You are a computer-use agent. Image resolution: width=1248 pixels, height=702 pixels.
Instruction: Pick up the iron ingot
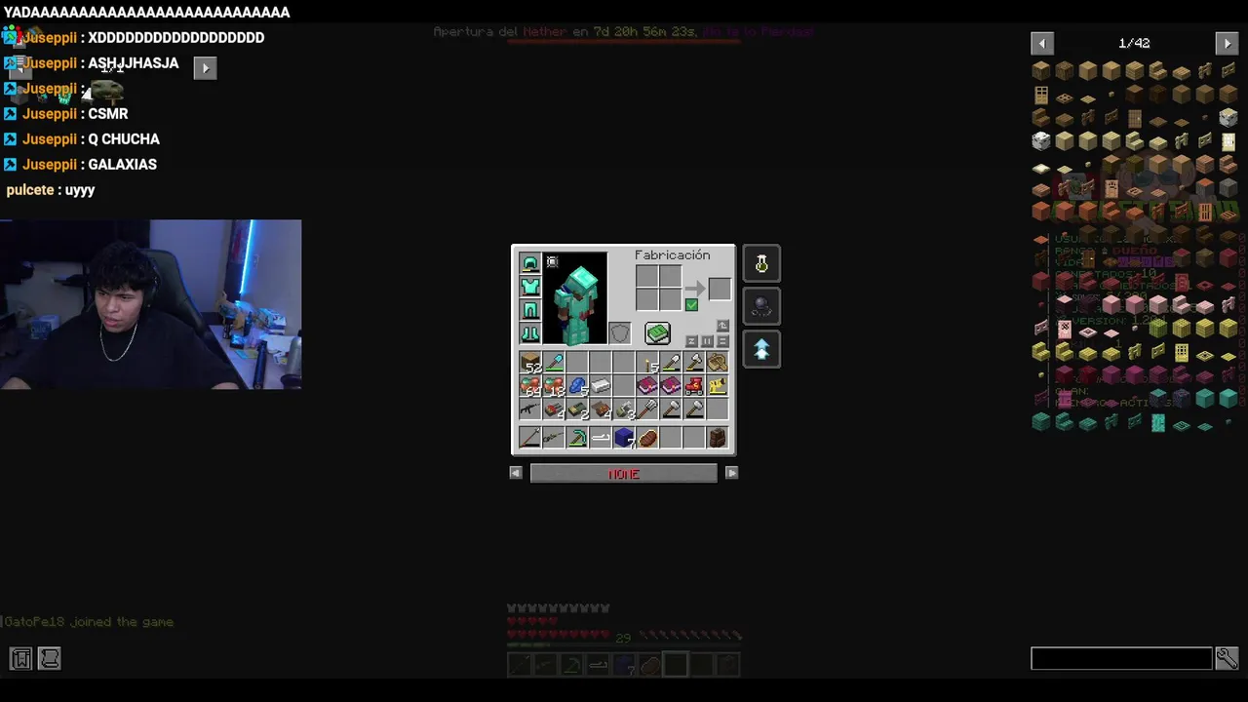point(601,386)
